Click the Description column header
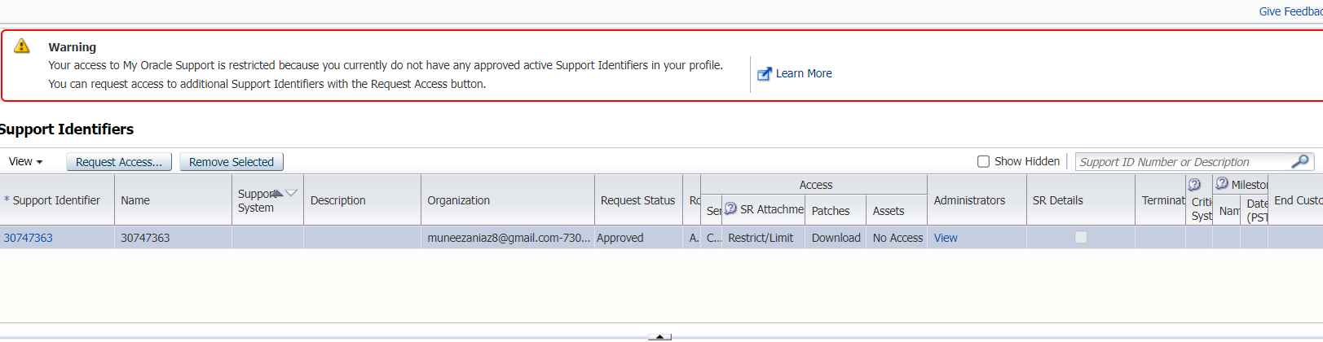The image size is (1323, 342). [x=362, y=200]
